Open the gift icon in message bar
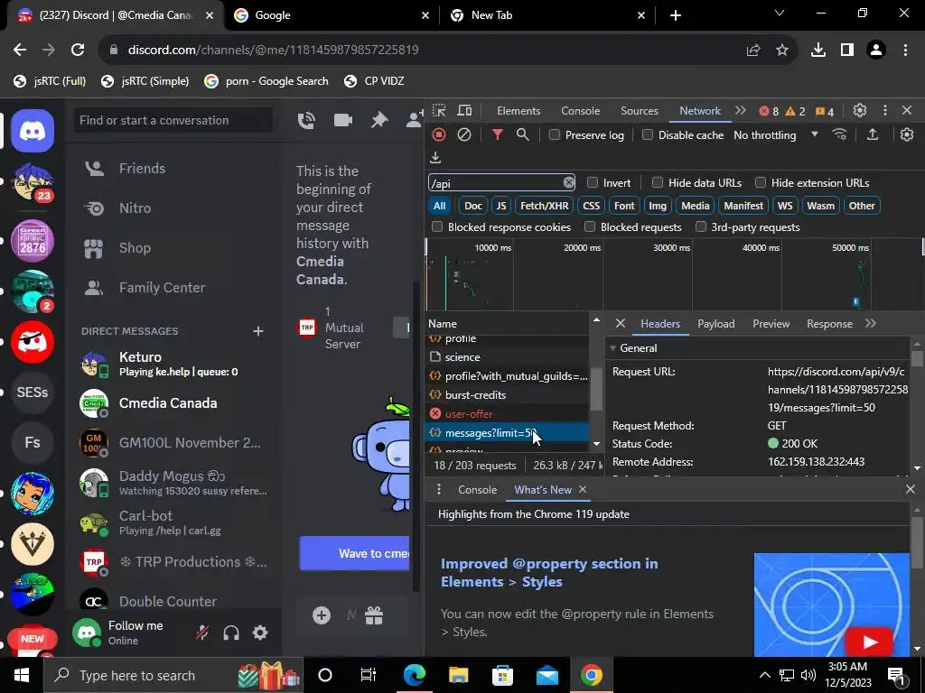This screenshot has width=925, height=693. tap(374, 615)
